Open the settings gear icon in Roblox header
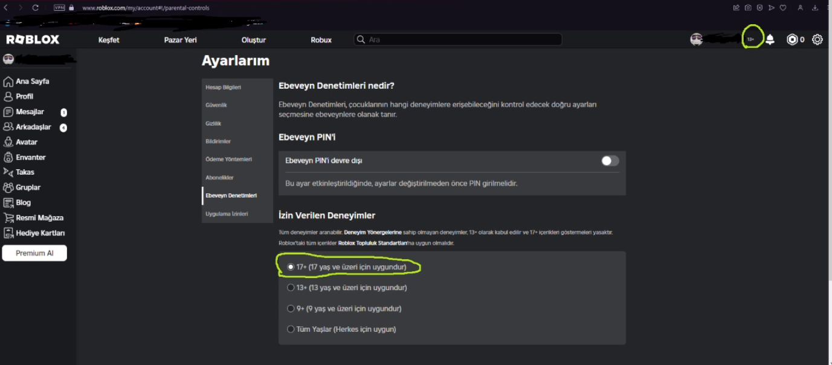This screenshot has height=365, width=832. [817, 39]
